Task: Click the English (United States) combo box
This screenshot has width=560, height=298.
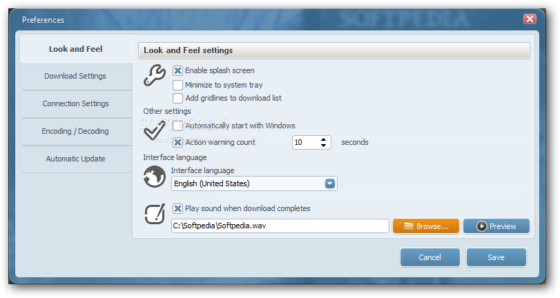Action: click(x=254, y=183)
